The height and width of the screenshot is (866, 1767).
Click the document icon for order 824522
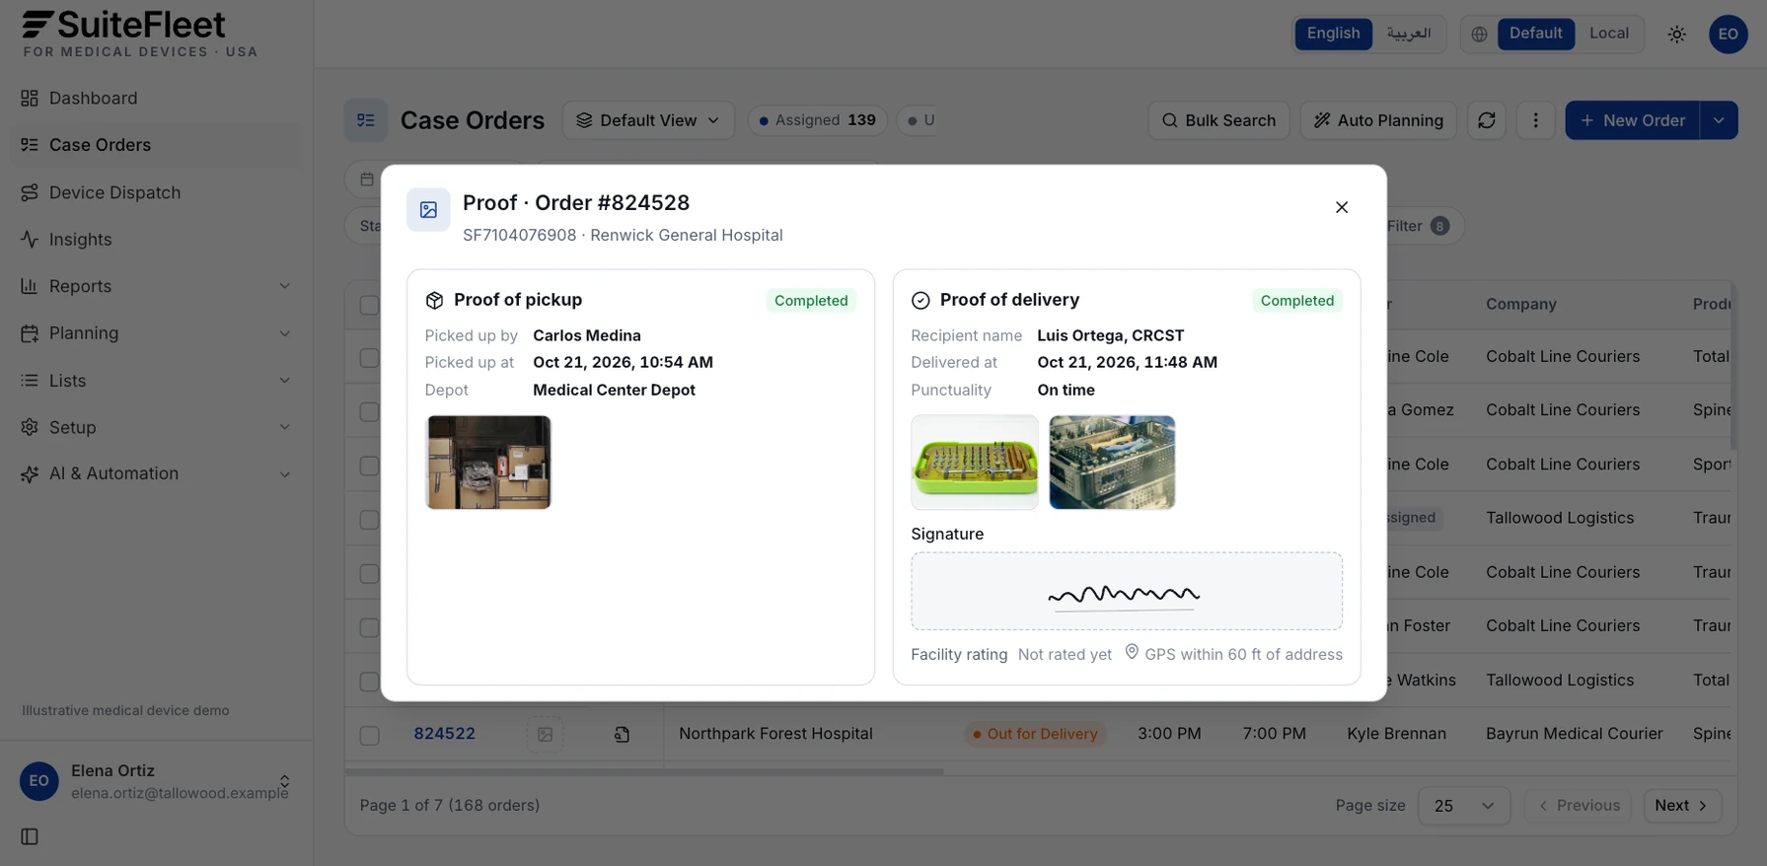click(x=622, y=735)
